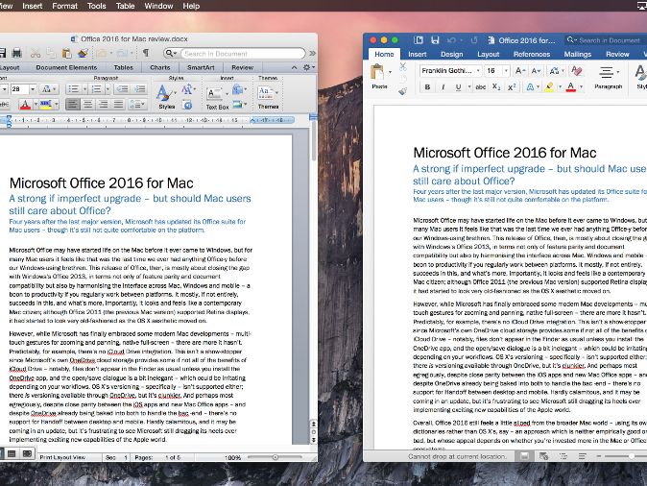647x486 pixels.
Task: Open the Help menu in the macOS menu bar
Action: coord(191,6)
